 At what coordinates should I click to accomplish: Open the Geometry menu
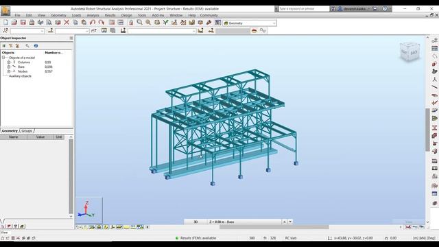coord(58,15)
